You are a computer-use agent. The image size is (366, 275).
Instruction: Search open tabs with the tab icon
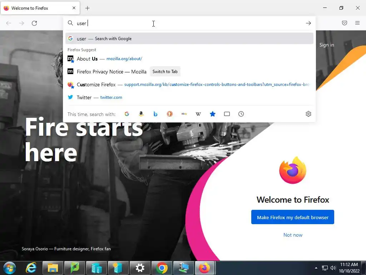[227, 114]
